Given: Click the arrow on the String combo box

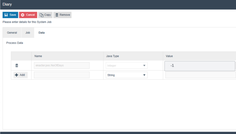Looking at the screenshot, I should coord(144,75).
